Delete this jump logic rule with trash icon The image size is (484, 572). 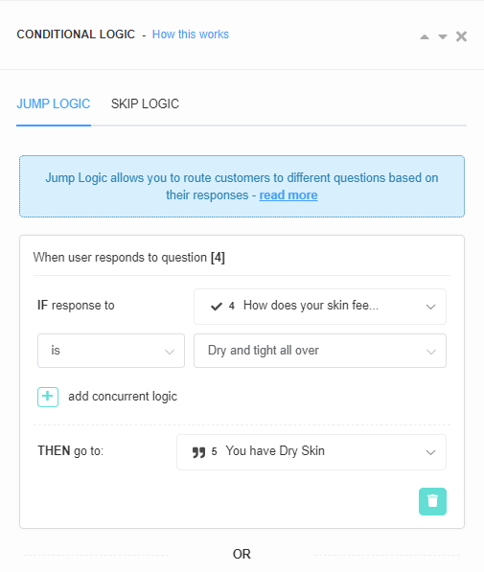click(432, 501)
